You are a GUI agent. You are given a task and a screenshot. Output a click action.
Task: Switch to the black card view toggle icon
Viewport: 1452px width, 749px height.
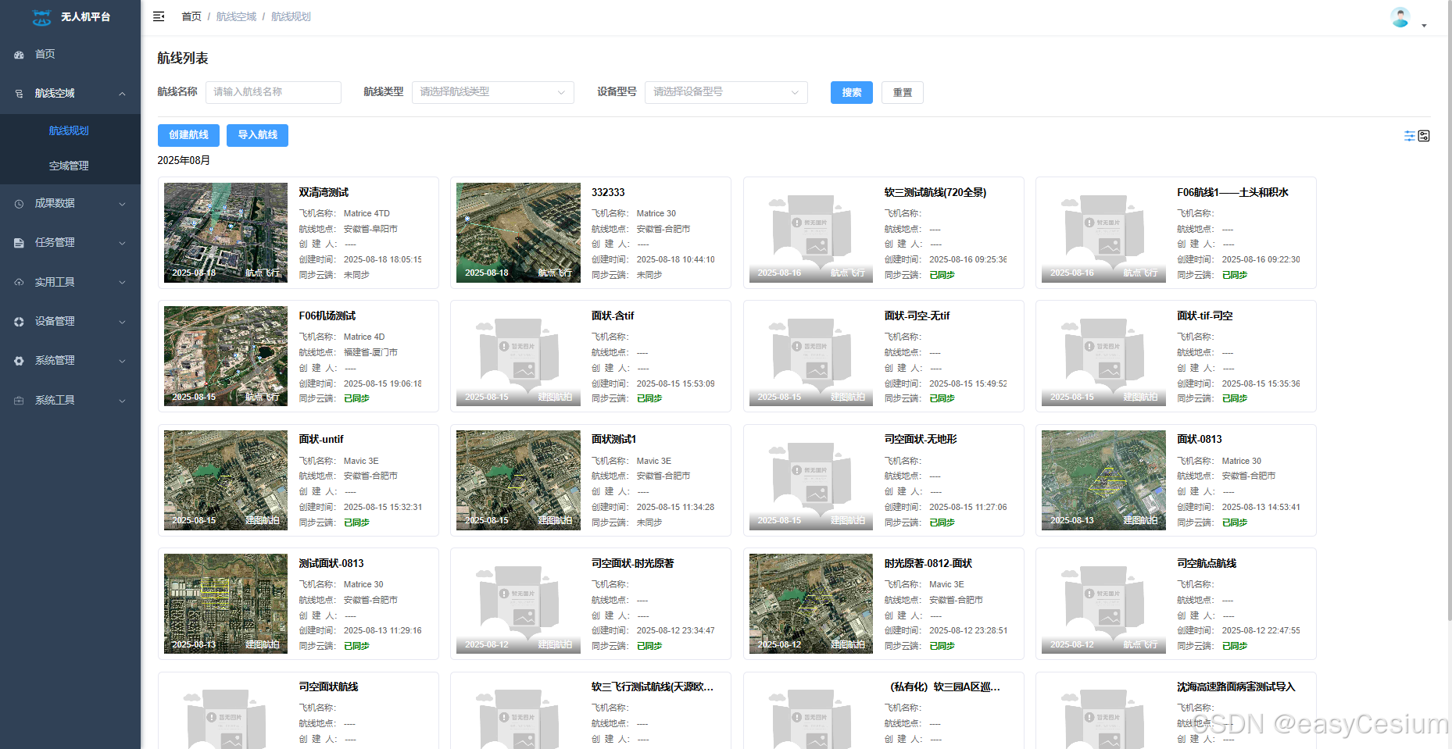click(1424, 136)
